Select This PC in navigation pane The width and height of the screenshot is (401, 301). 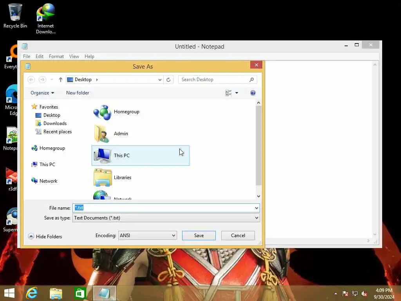(43, 165)
